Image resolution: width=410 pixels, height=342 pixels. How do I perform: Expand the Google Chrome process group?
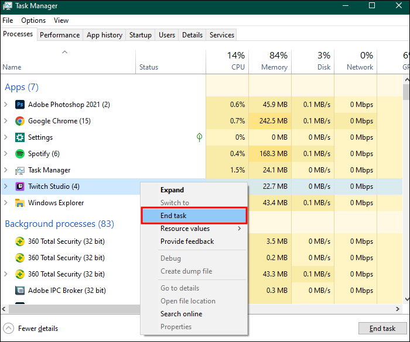click(6, 121)
